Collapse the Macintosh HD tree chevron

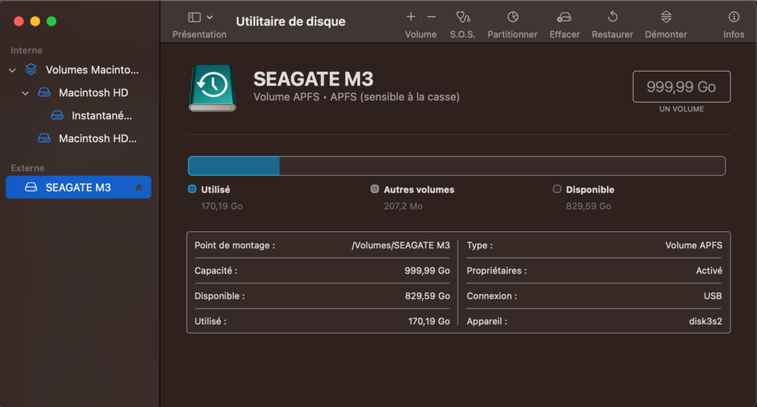coord(26,93)
